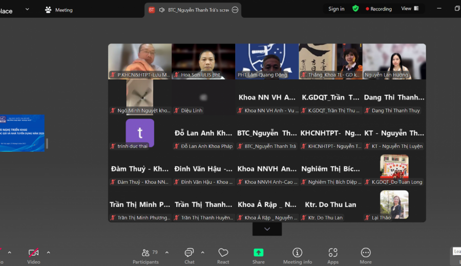
Task: Click the divider handle beside shared screen
Action: point(47,144)
